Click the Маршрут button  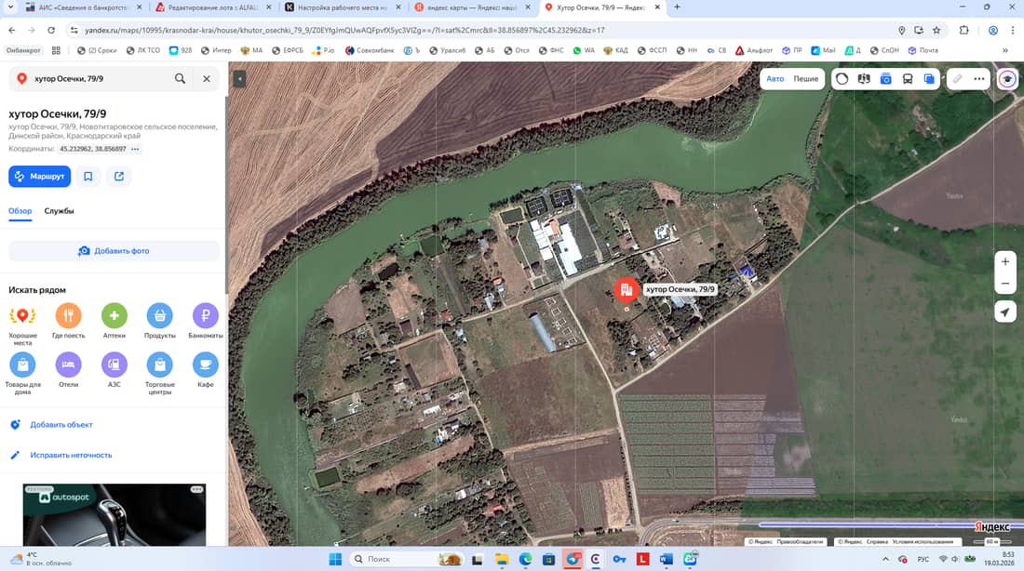(x=39, y=176)
